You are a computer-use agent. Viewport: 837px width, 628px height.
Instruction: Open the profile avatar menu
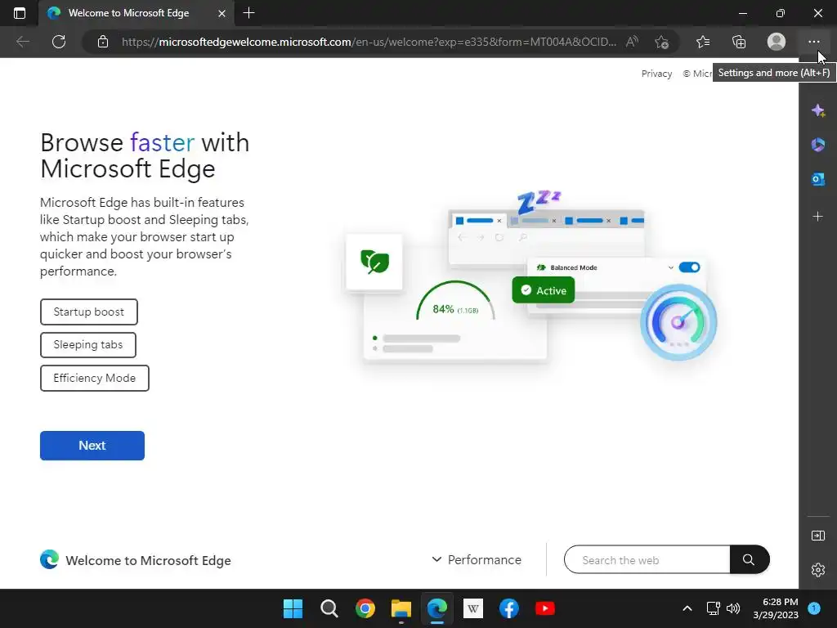tap(777, 42)
